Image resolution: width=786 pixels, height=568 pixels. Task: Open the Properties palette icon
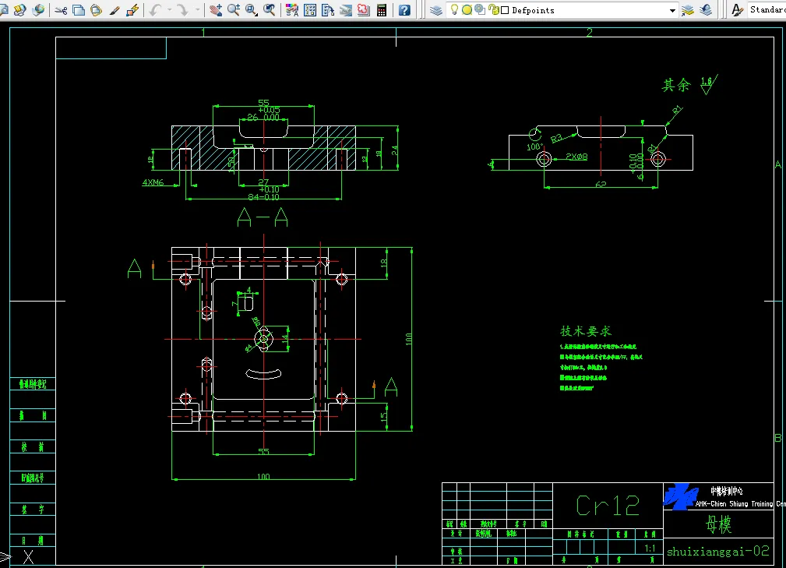[x=292, y=9]
